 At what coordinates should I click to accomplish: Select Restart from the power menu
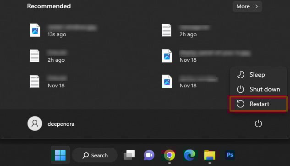point(258,104)
